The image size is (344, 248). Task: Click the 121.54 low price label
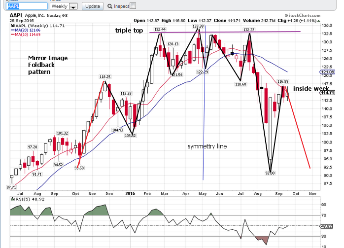pos(177,74)
